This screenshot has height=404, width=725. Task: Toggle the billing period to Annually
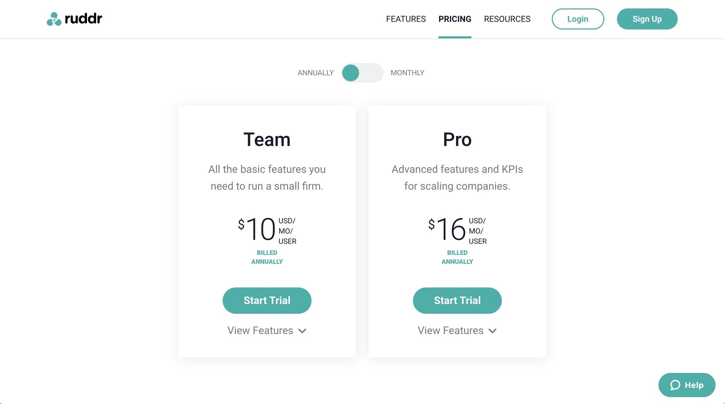click(351, 72)
